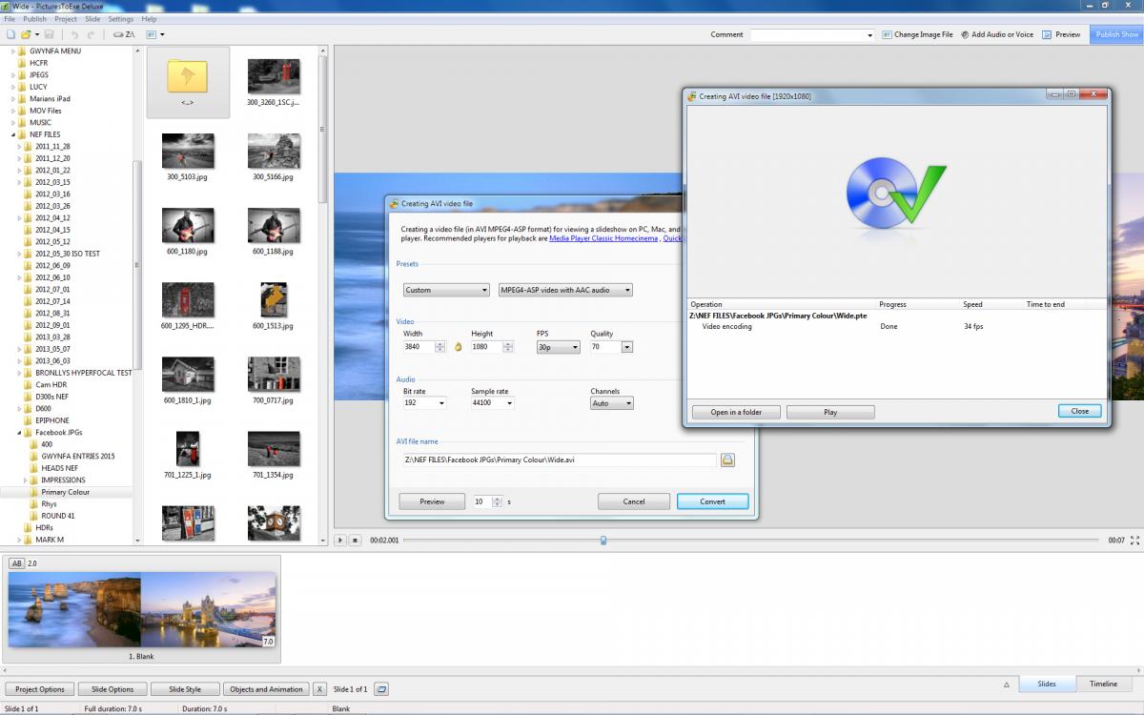Click the Play button under the preview
This screenshot has width=1144, height=715.
341,541
